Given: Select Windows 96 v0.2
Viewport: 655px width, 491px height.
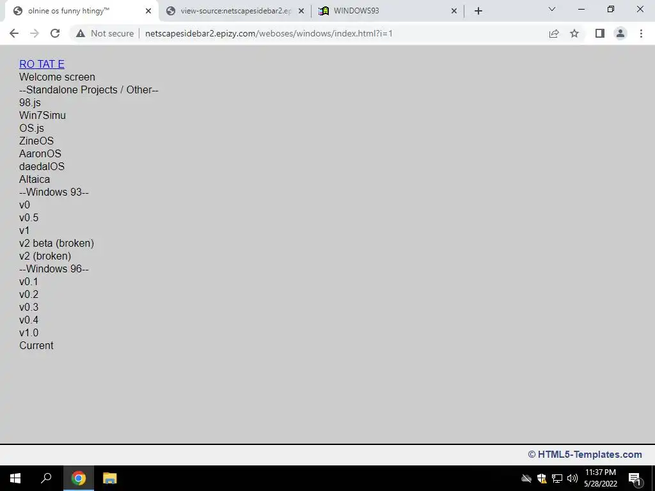Looking at the screenshot, I should [x=29, y=294].
